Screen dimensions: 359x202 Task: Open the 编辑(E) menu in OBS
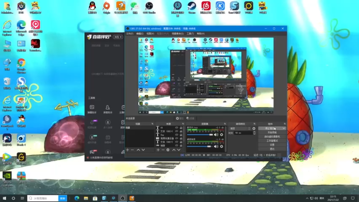pyautogui.click(x=140, y=34)
